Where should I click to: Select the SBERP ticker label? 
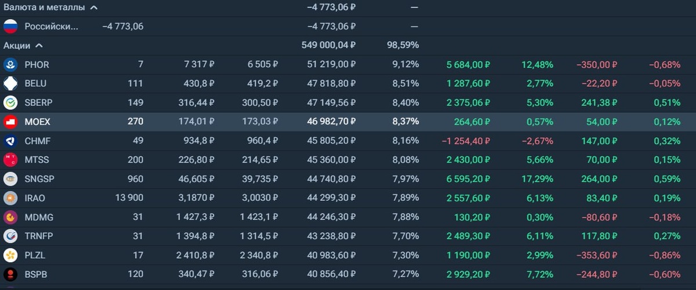pos(39,103)
